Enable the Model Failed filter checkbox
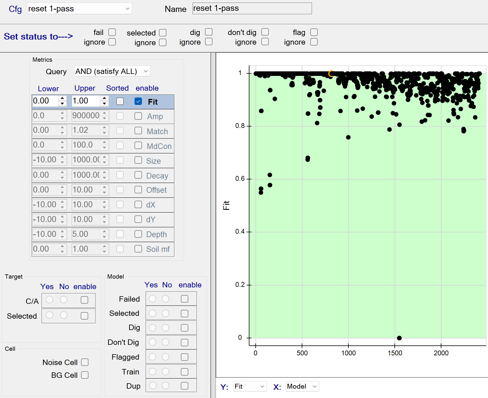Image resolution: width=488 pixels, height=398 pixels. [x=185, y=299]
